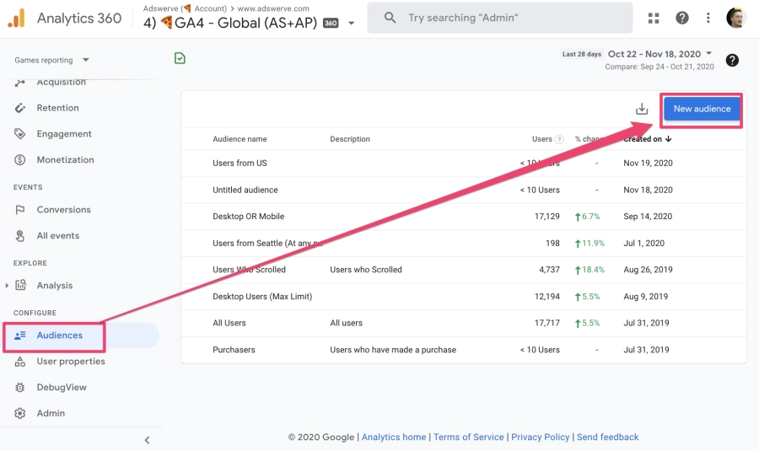Viewport: 759px width, 451px height.
Task: Click the Description column header
Action: click(350, 139)
